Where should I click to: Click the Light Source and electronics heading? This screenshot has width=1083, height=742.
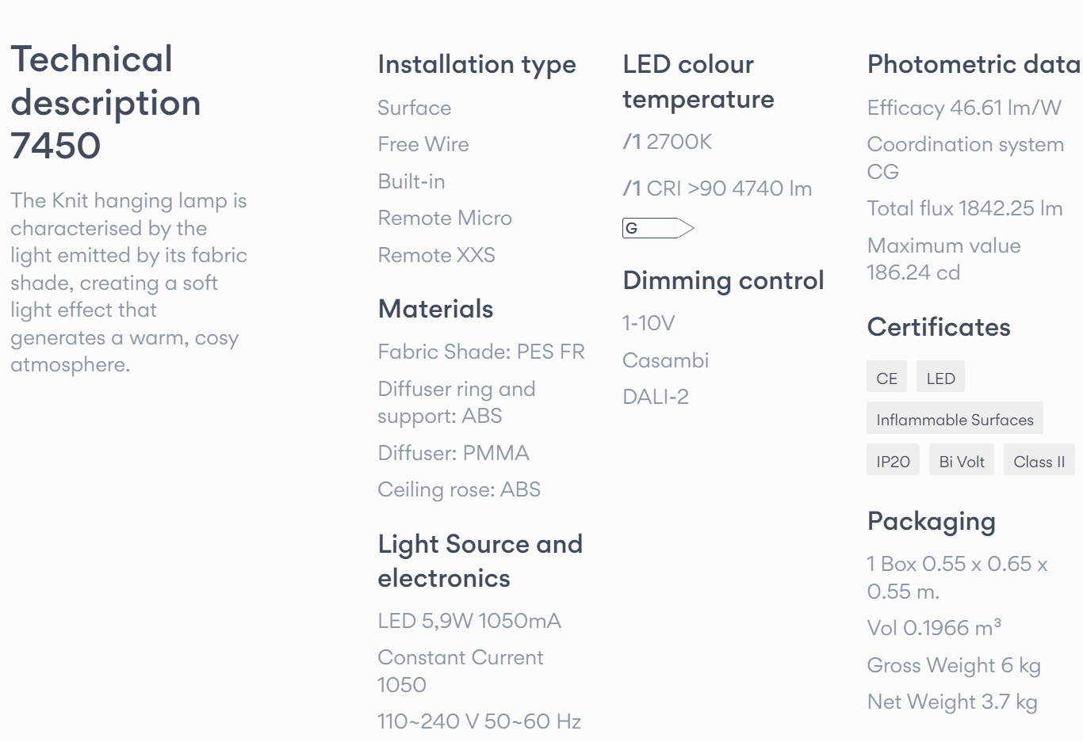click(x=480, y=561)
